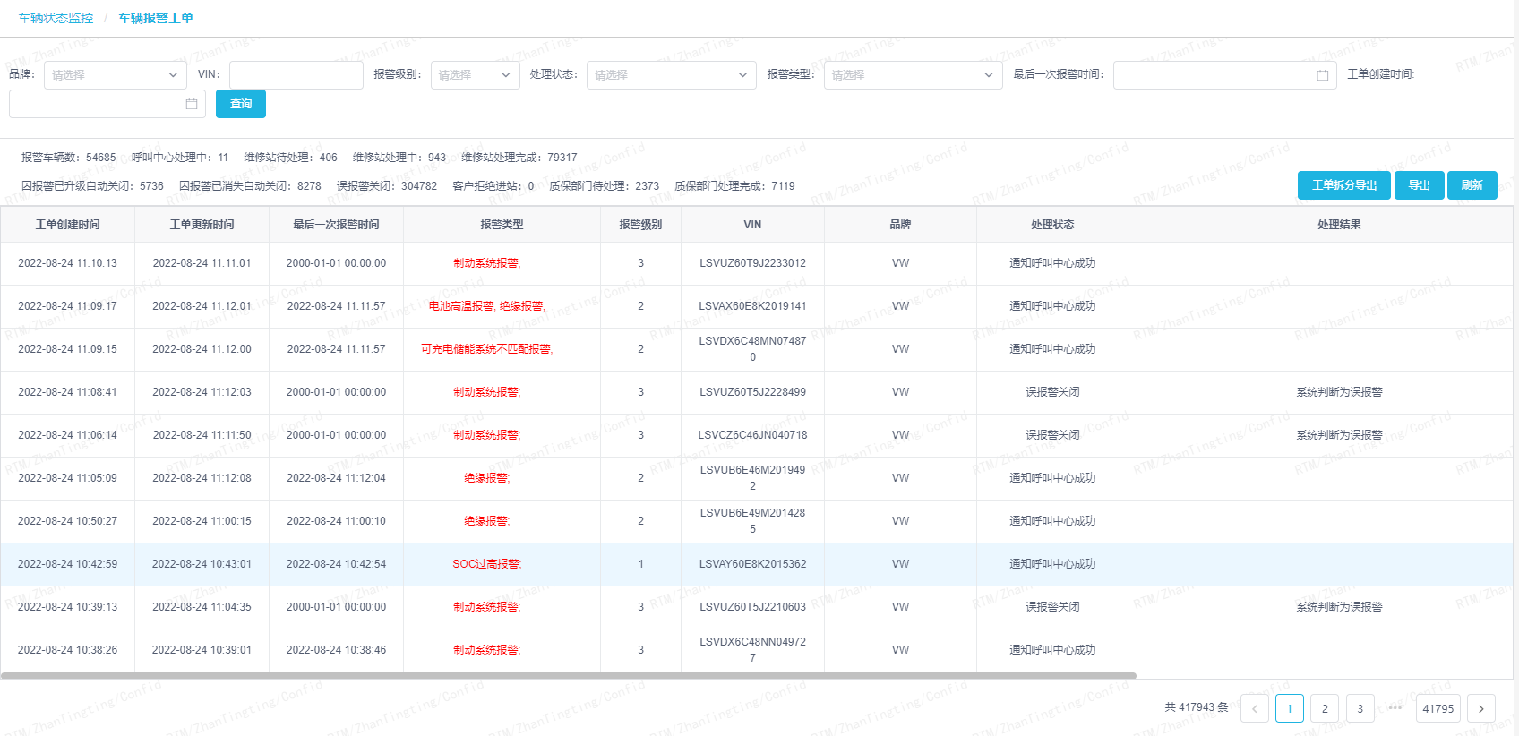Click the horizontal table scrollbar
The height and width of the screenshot is (736, 1519).
(x=568, y=675)
